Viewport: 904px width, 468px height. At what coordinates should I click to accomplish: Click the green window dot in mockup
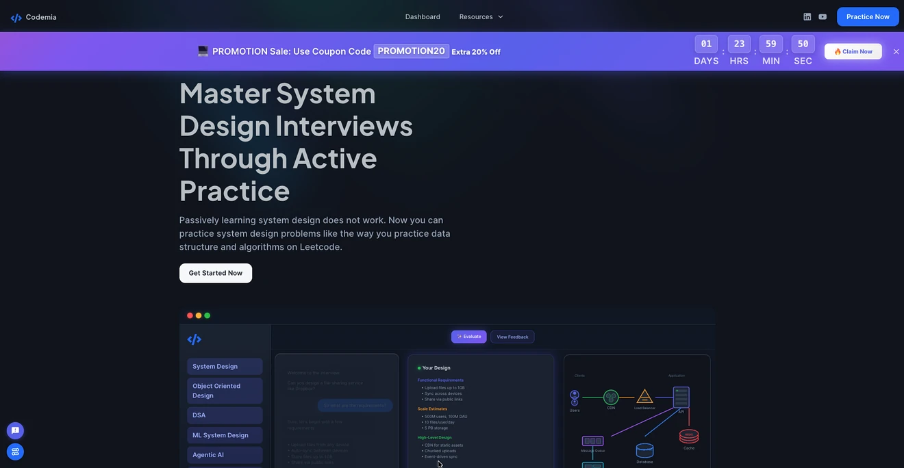point(208,315)
